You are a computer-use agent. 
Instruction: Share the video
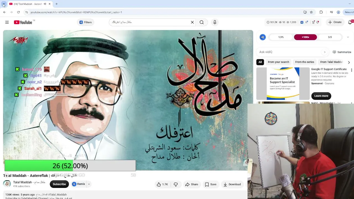(x=192, y=184)
